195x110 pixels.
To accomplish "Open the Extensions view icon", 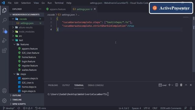I will [4, 50].
